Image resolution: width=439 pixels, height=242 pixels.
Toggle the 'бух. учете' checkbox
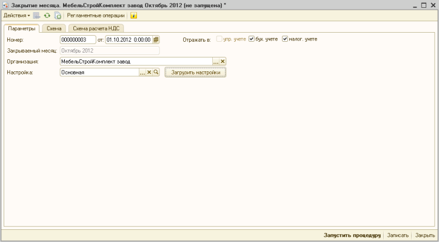(x=252, y=39)
